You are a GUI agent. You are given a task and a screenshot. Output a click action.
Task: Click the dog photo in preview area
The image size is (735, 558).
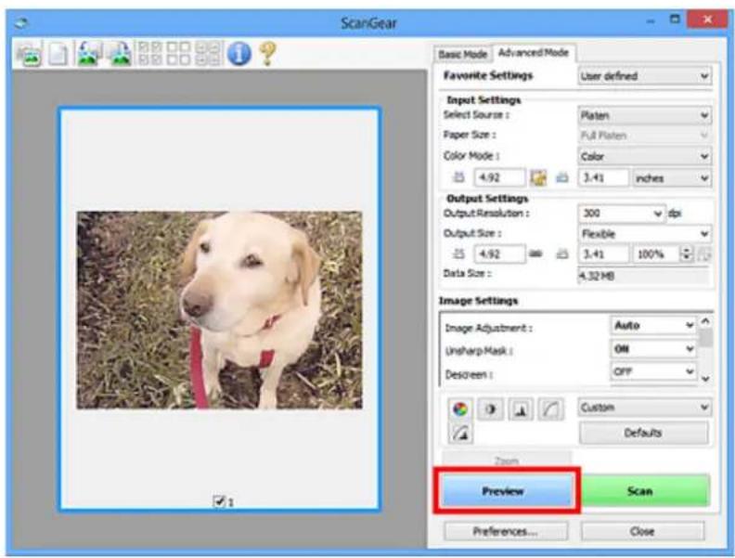pos(219,309)
